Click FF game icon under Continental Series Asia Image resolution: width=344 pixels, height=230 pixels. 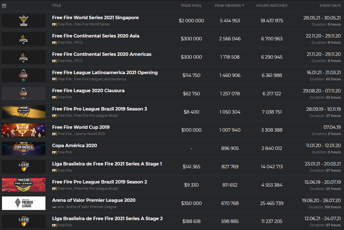(x=54, y=43)
